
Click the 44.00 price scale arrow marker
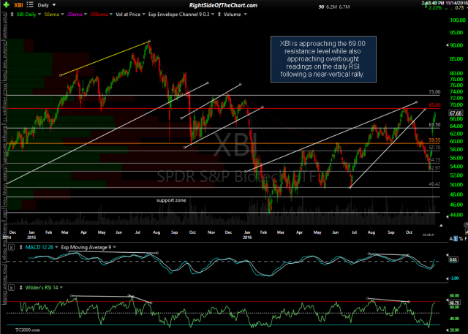(447, 216)
